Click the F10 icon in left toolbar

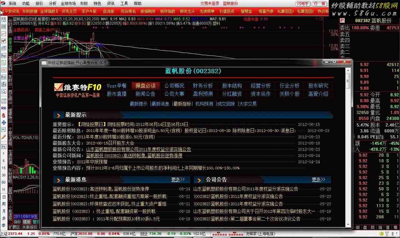pyautogui.click(x=4, y=55)
